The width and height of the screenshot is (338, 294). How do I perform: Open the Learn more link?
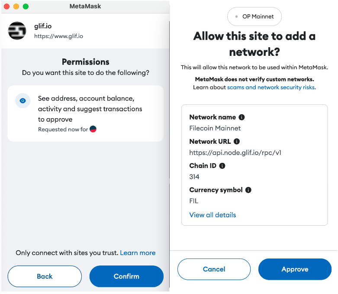pyautogui.click(x=138, y=252)
